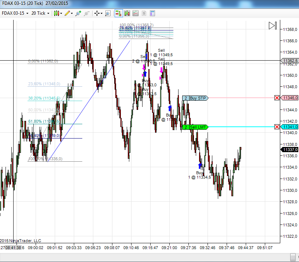This screenshot has height=262, width=299.
Task: Click the horizontal scrollbar thumb at bottom right
Action: click(293, 257)
